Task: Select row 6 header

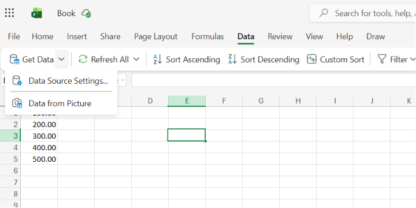Action: pyautogui.click(x=10, y=170)
